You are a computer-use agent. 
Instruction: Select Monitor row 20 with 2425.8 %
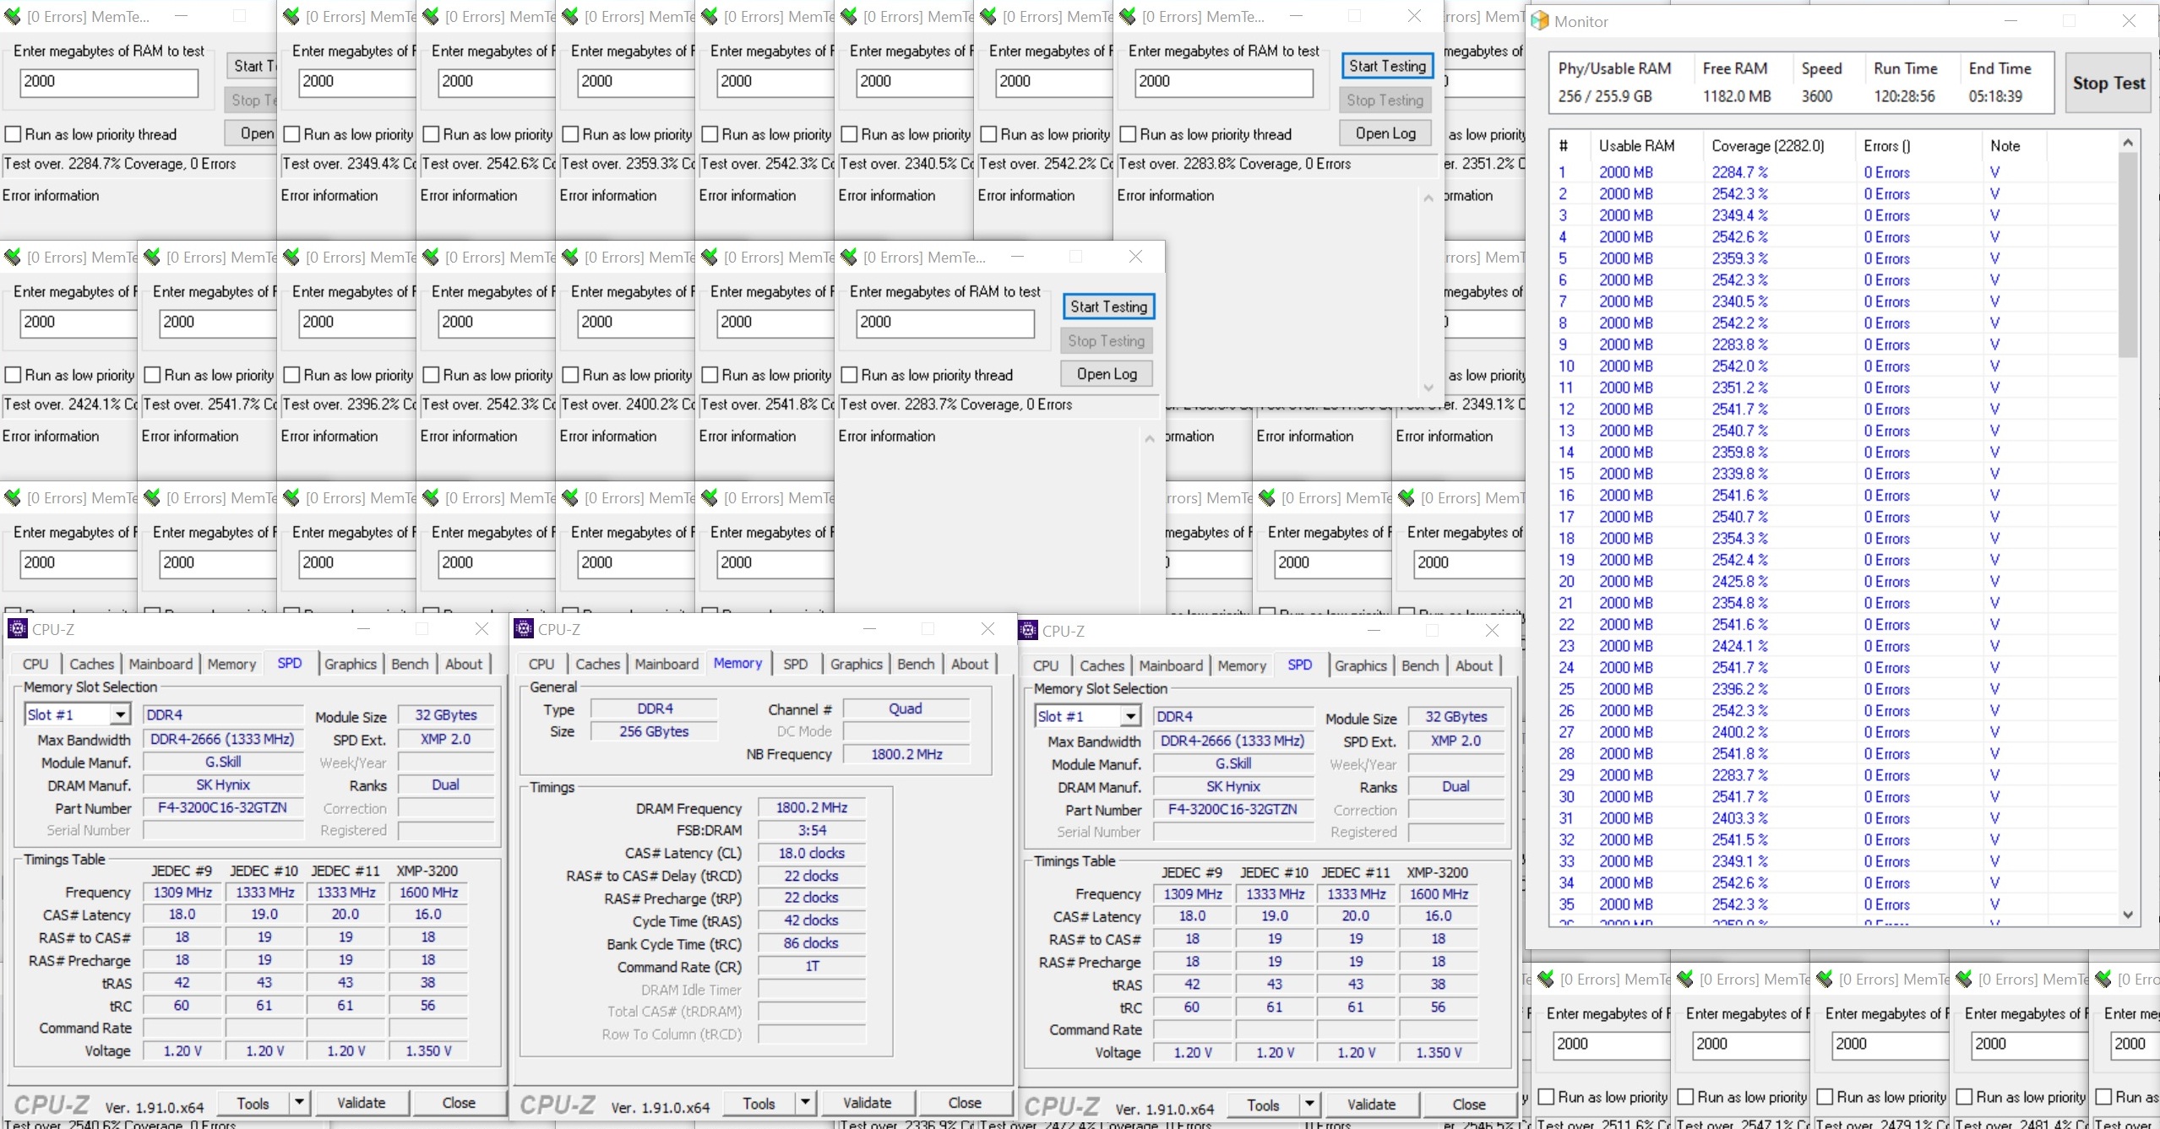pyautogui.click(x=1833, y=581)
